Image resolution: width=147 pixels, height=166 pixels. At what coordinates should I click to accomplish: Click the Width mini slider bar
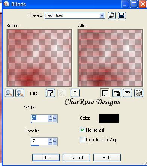[44, 123]
